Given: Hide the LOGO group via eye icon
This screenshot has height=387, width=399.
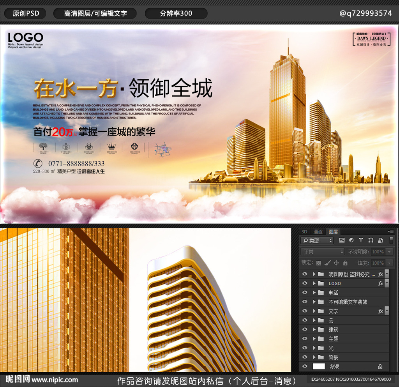Looking at the screenshot, I should pos(305,283).
